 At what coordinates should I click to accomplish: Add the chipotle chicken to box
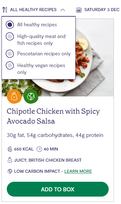58,189
